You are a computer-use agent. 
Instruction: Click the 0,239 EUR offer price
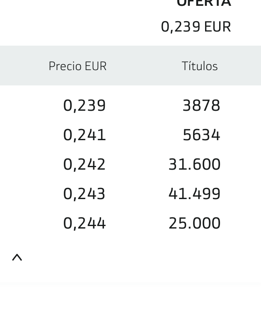pyautogui.click(x=196, y=27)
